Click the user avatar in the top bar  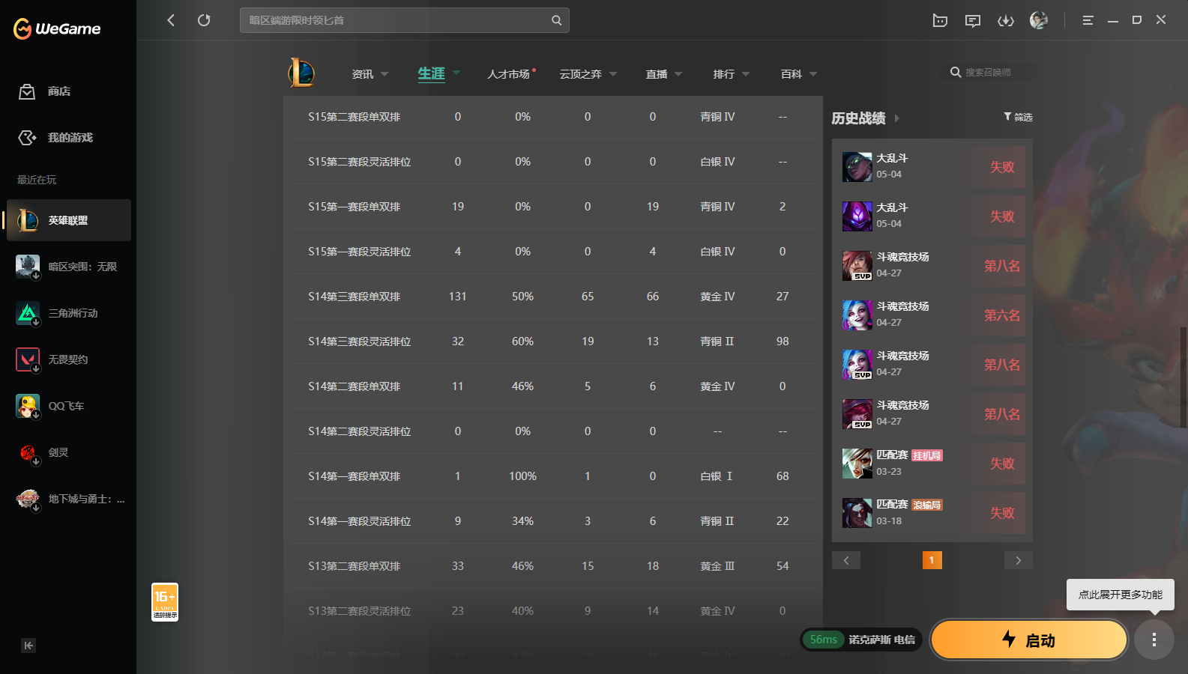tap(1039, 20)
